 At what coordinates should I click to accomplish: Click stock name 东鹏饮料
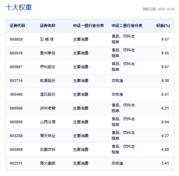[48, 150]
